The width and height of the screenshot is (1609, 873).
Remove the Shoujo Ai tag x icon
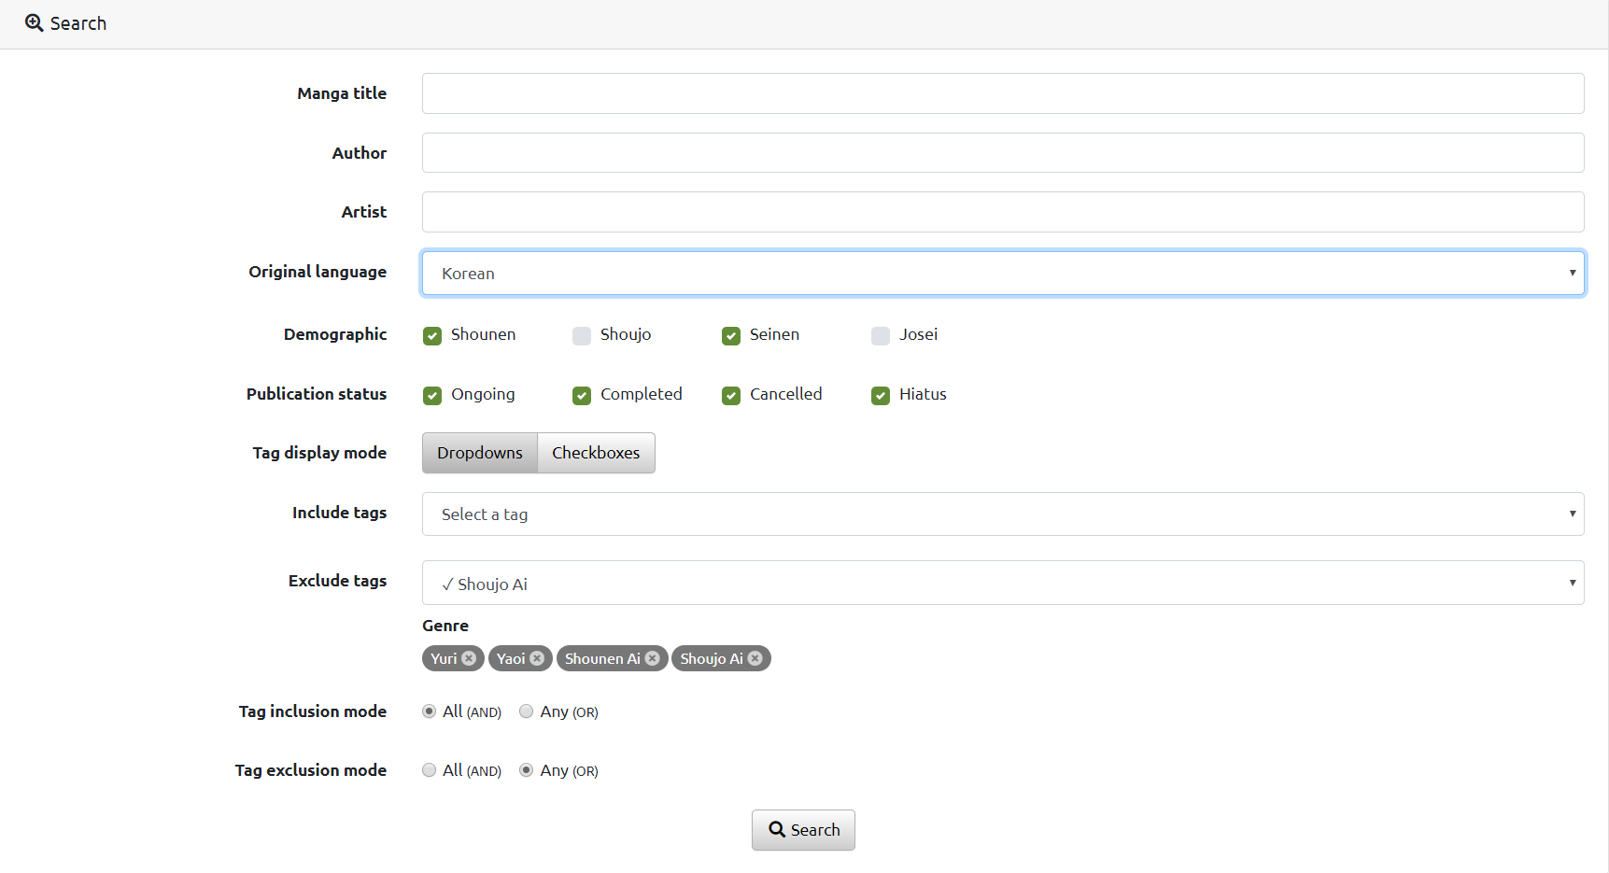click(755, 658)
